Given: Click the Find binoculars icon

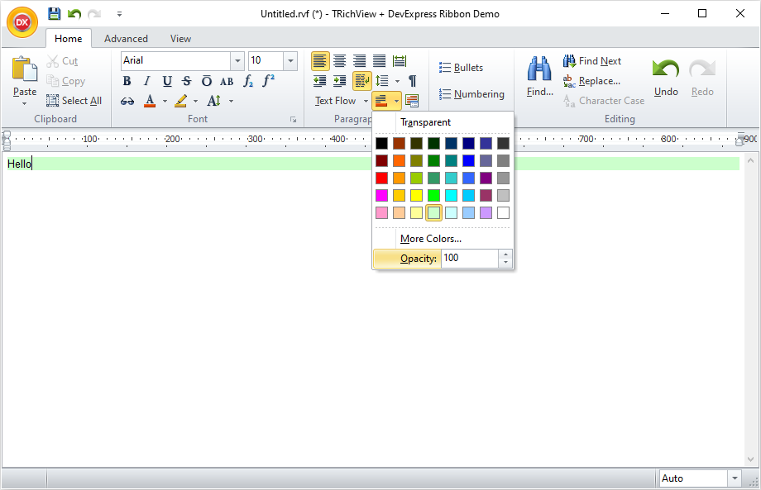Looking at the screenshot, I should tap(539, 69).
